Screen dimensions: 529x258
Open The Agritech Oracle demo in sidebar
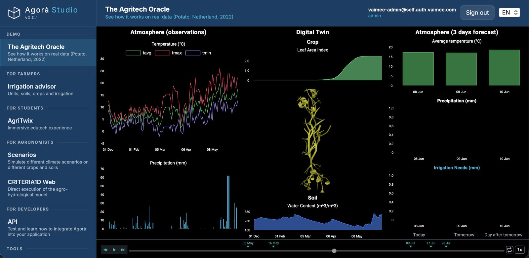[48, 53]
